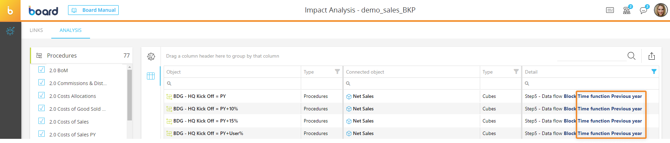
Task: Uncheck the 2.0 BoM procedure checkbox
Action: coord(42,69)
